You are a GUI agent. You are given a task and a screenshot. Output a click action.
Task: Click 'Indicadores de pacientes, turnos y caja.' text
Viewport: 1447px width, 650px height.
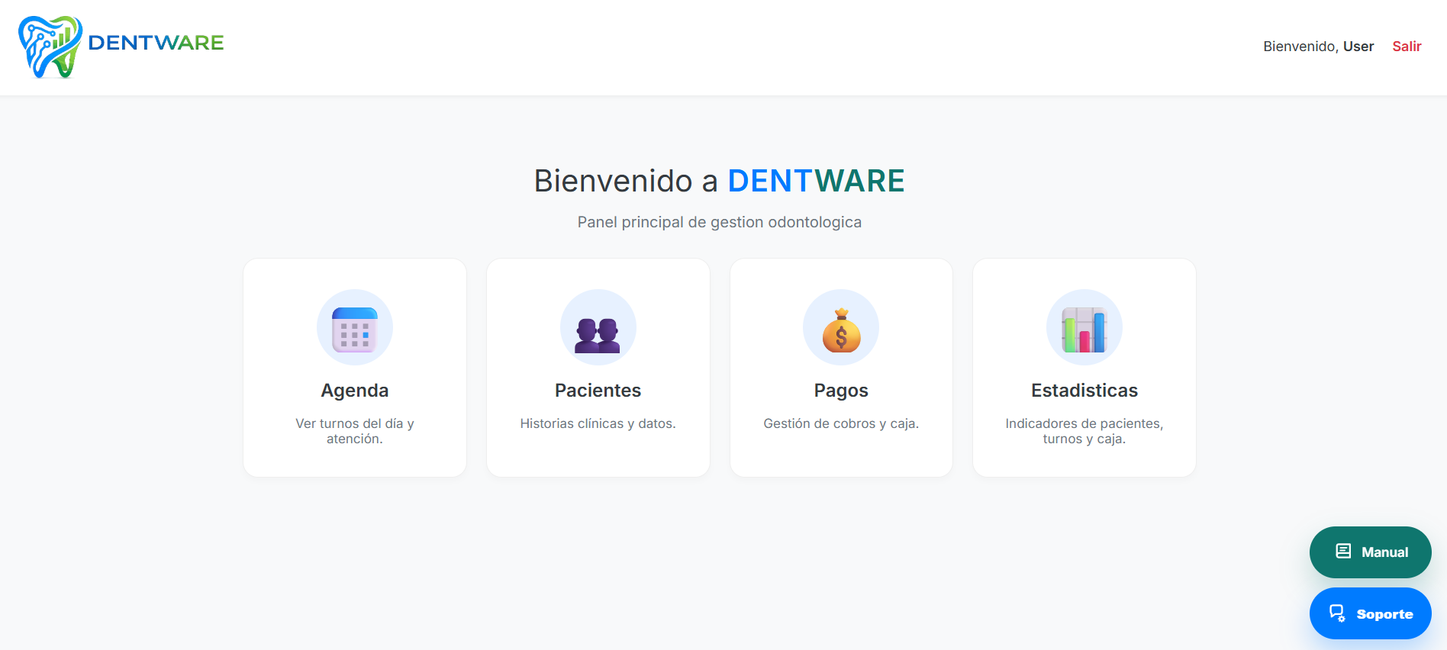(x=1084, y=431)
